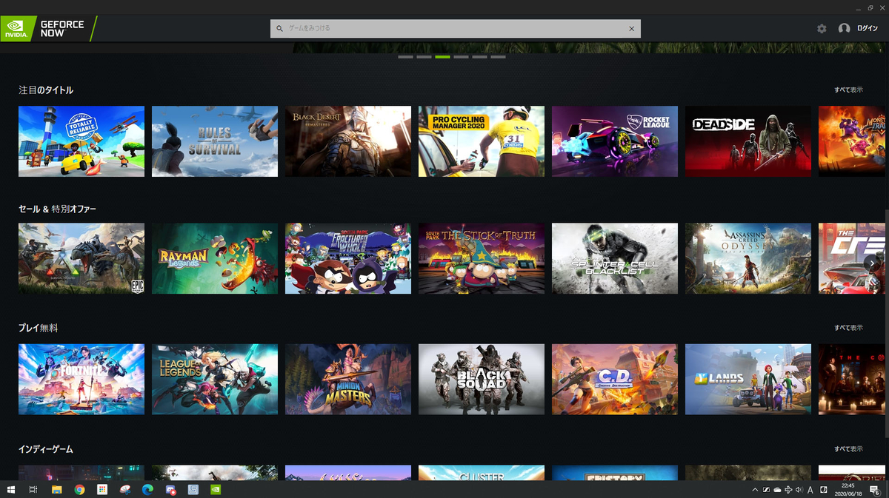889x498 pixels.
Task: Open the settings gear icon
Action: pyautogui.click(x=822, y=28)
